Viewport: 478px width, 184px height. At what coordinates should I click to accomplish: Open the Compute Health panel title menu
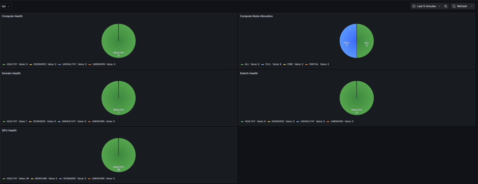point(12,16)
